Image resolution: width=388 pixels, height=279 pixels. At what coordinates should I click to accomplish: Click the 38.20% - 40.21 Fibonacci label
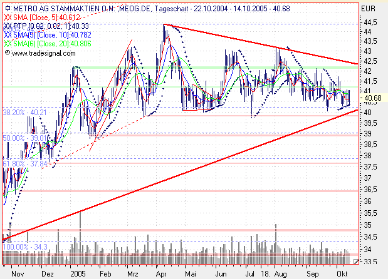tap(24, 113)
